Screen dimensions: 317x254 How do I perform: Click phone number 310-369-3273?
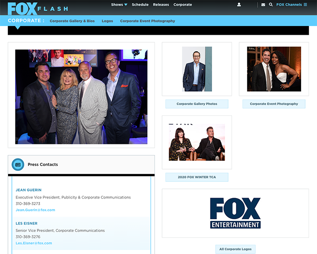tap(28, 203)
